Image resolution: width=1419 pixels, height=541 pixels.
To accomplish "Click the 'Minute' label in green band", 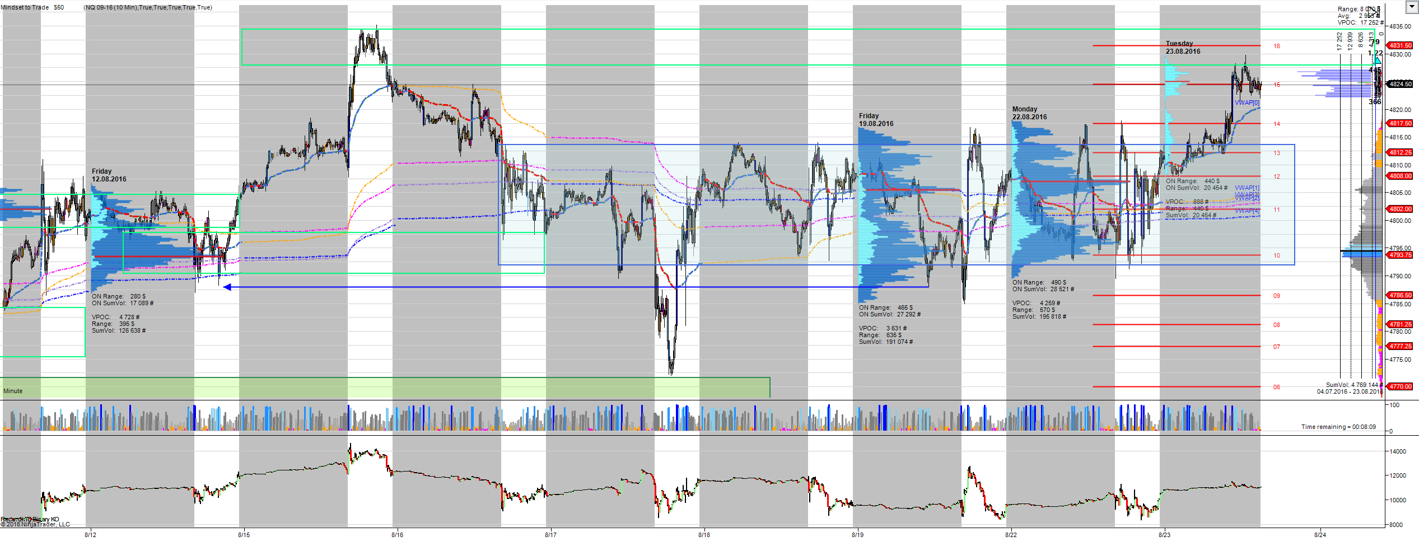I will pos(13,391).
